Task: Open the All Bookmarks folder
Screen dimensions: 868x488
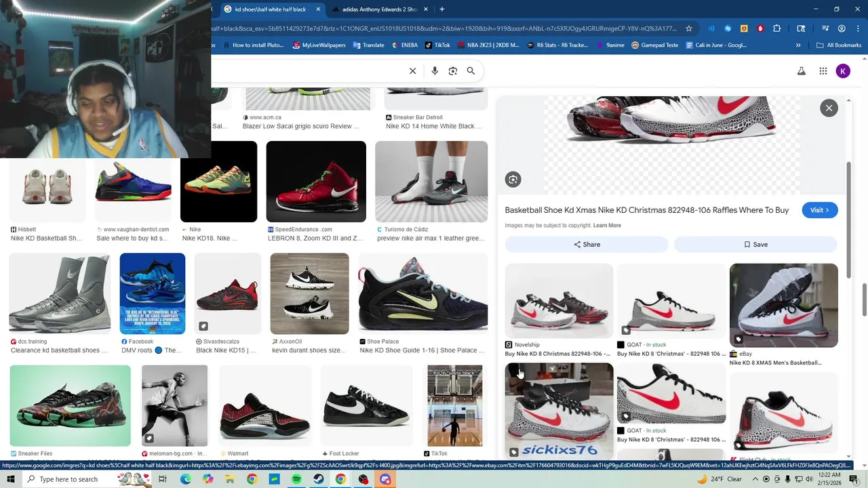Action: [x=839, y=45]
